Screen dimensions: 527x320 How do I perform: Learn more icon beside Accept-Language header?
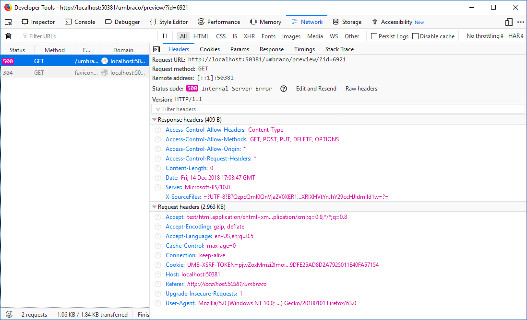click(157, 236)
